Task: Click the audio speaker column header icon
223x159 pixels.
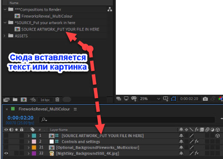Action: click(11, 129)
